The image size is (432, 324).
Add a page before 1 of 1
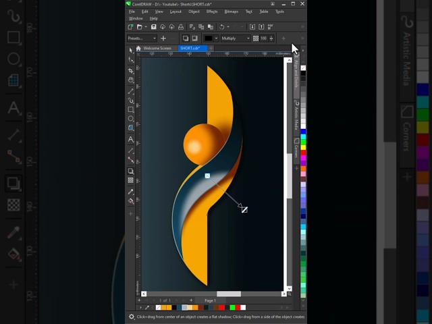(x=139, y=300)
